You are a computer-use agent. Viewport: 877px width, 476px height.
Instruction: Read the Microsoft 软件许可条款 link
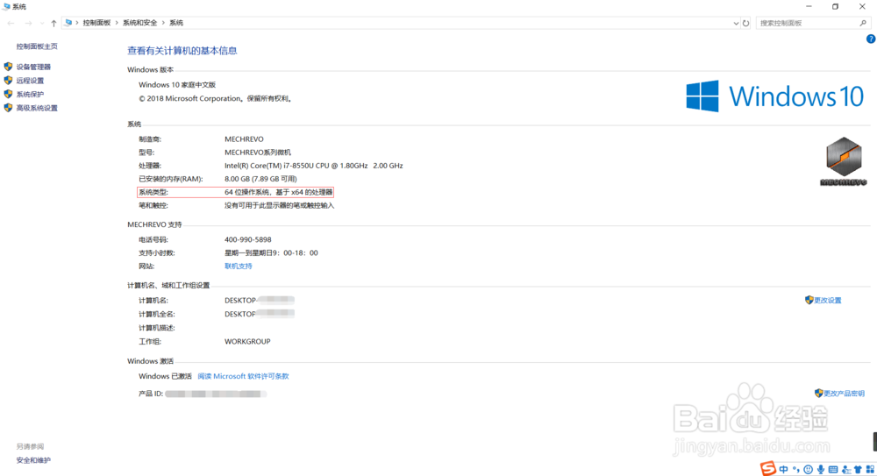pyautogui.click(x=243, y=376)
